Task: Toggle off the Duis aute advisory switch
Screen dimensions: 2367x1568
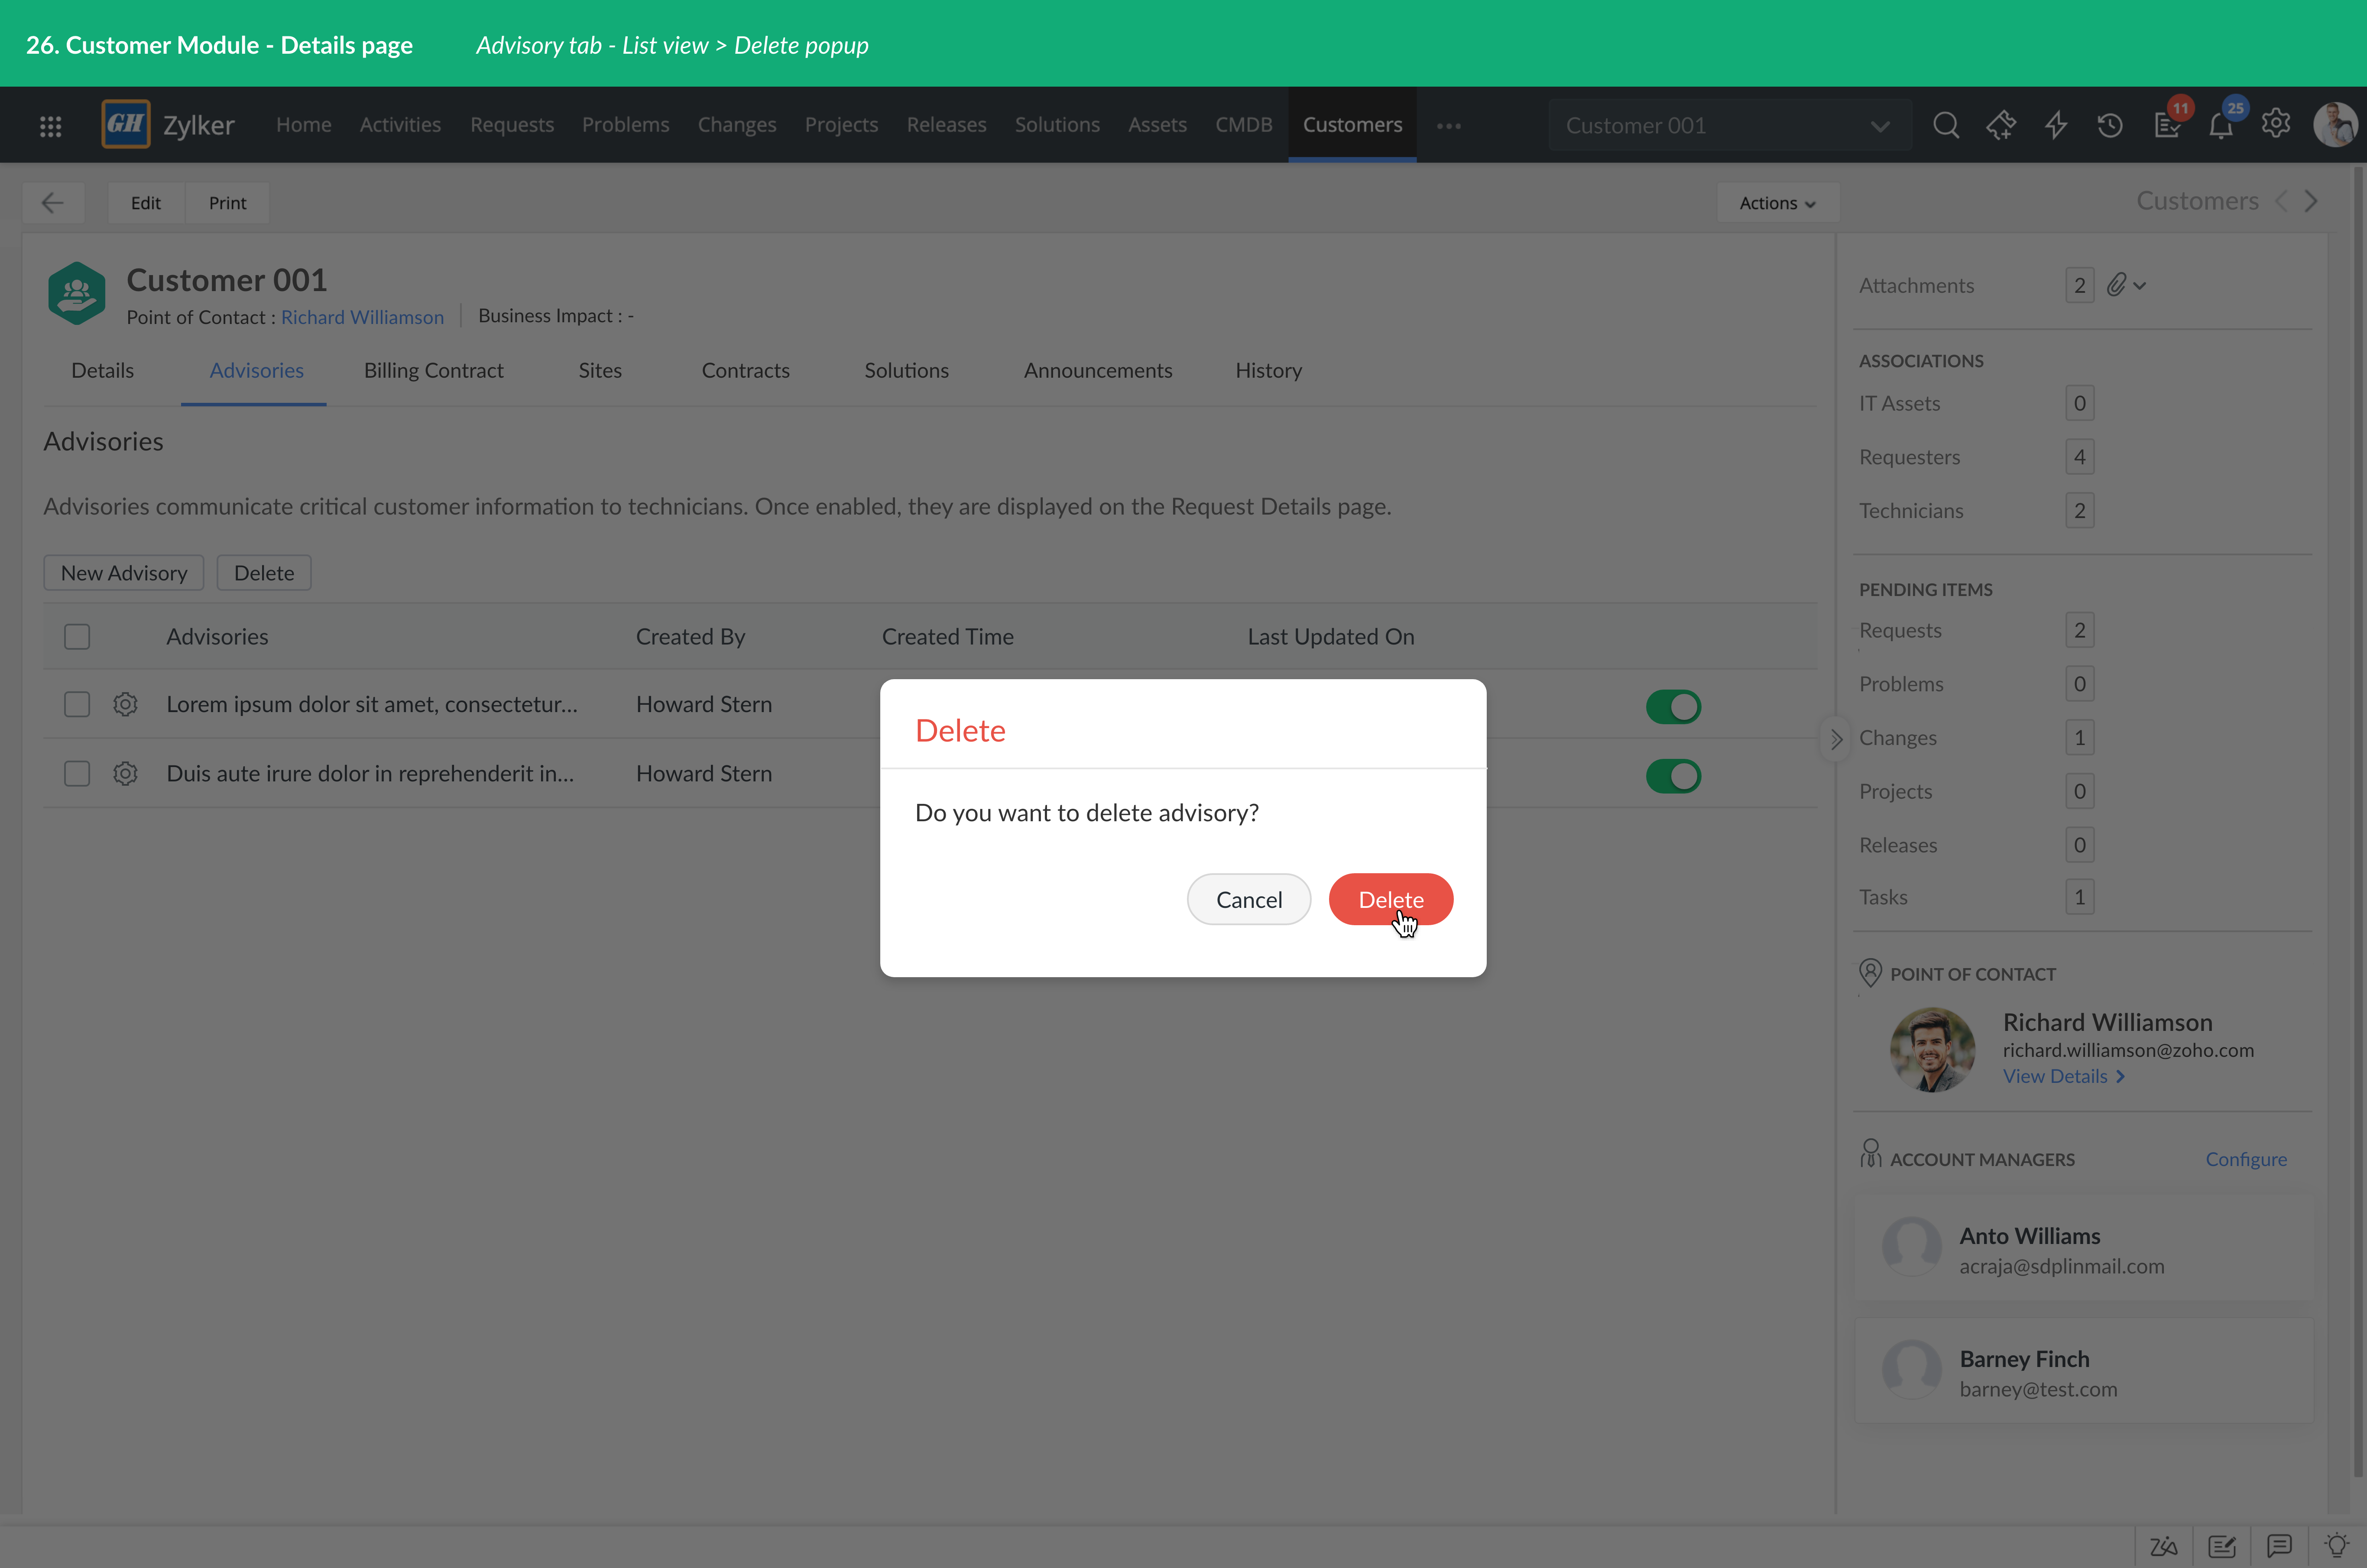Action: 1673,776
